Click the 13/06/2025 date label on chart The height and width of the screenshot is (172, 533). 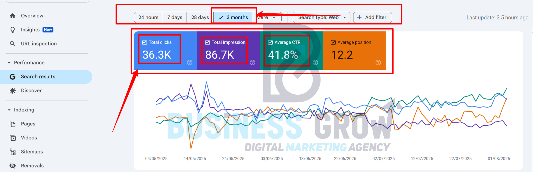click(x=310, y=159)
